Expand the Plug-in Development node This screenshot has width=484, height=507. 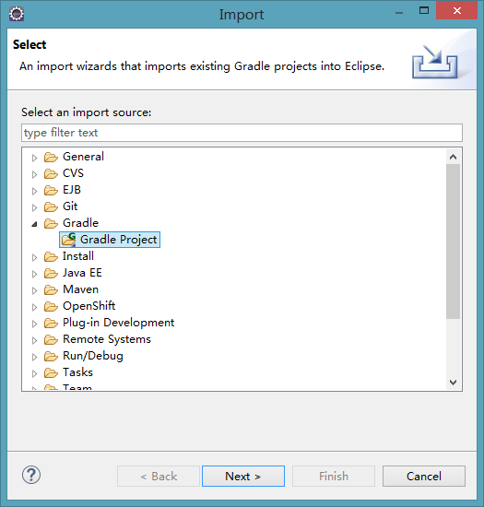click(x=34, y=324)
